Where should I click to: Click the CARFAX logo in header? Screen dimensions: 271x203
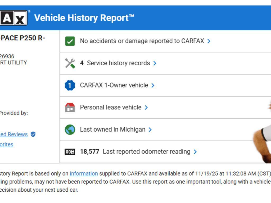tap(13, 18)
